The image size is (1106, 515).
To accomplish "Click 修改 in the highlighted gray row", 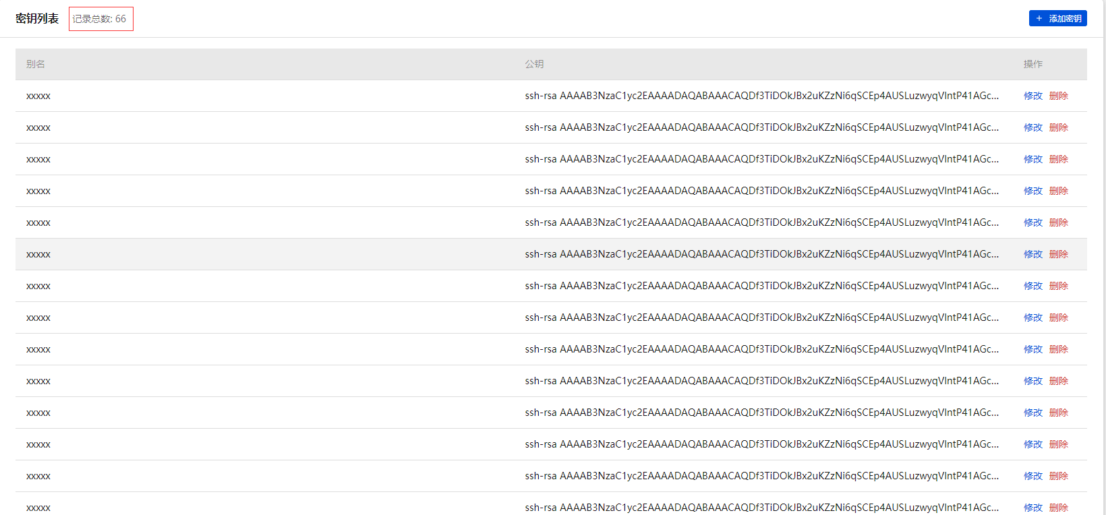I will click(x=1032, y=254).
